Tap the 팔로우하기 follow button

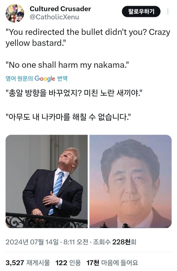pos(141,12)
